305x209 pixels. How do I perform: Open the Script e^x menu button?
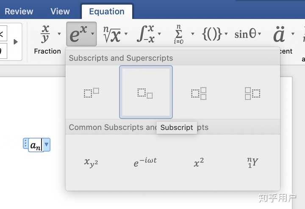81,34
